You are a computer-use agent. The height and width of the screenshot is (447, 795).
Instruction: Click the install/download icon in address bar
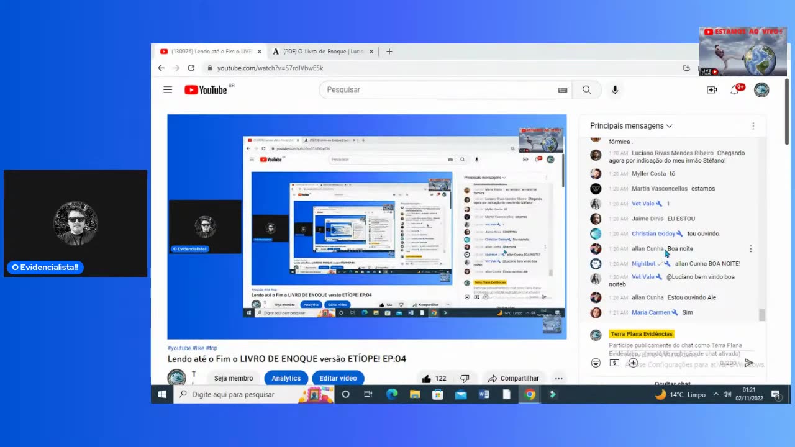pos(686,68)
